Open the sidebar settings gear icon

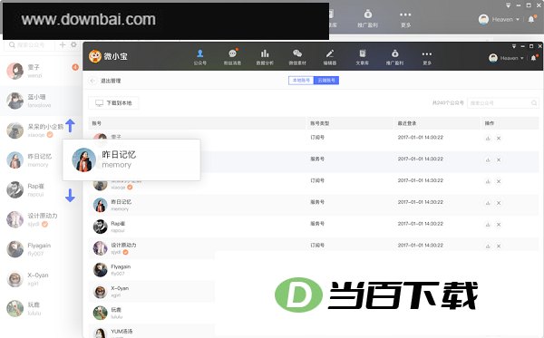pyautogui.click(x=74, y=44)
